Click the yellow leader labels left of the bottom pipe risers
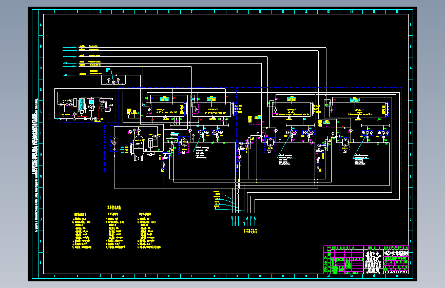Viewport: 445px width, 288px height. 217,200
